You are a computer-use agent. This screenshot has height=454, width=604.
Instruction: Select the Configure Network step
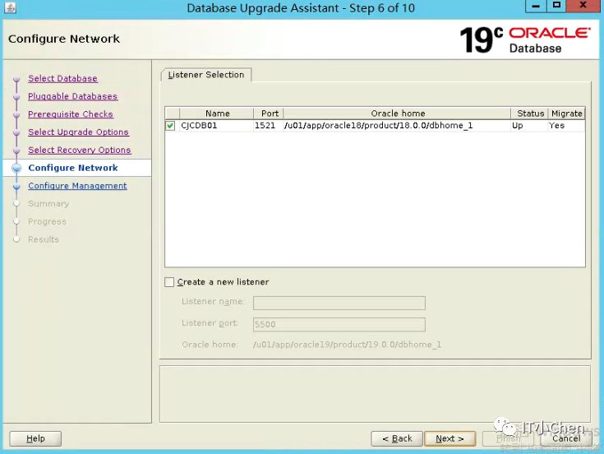point(73,168)
